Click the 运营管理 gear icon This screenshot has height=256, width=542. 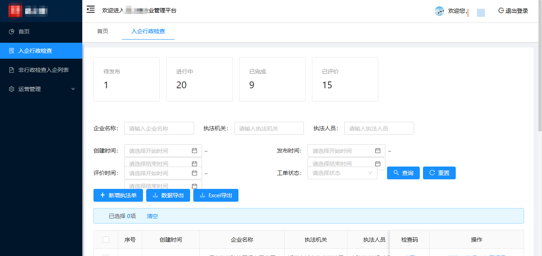click(x=12, y=89)
